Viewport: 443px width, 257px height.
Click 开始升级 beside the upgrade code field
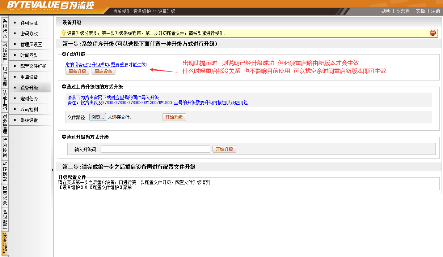pyautogui.click(x=224, y=149)
